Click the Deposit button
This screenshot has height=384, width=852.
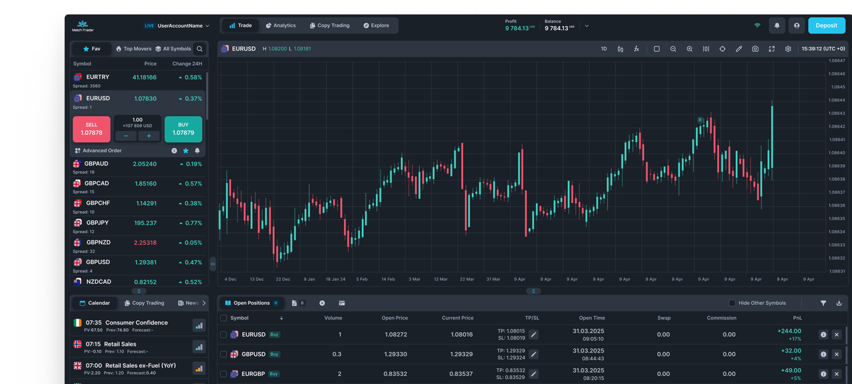pyautogui.click(x=826, y=26)
